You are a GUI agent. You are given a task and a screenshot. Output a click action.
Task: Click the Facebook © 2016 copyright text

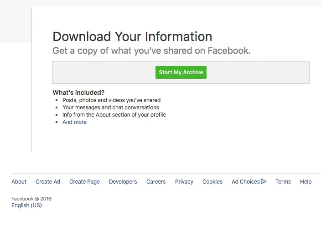[x=31, y=199]
